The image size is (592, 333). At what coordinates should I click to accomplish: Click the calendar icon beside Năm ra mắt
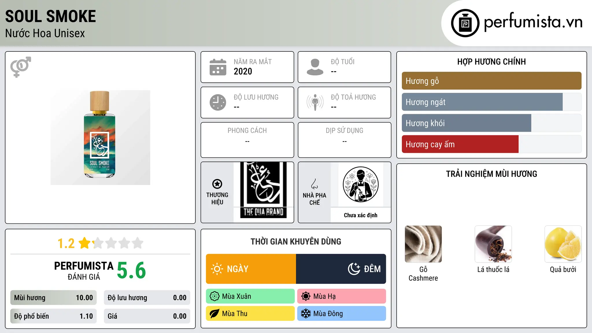point(218,67)
